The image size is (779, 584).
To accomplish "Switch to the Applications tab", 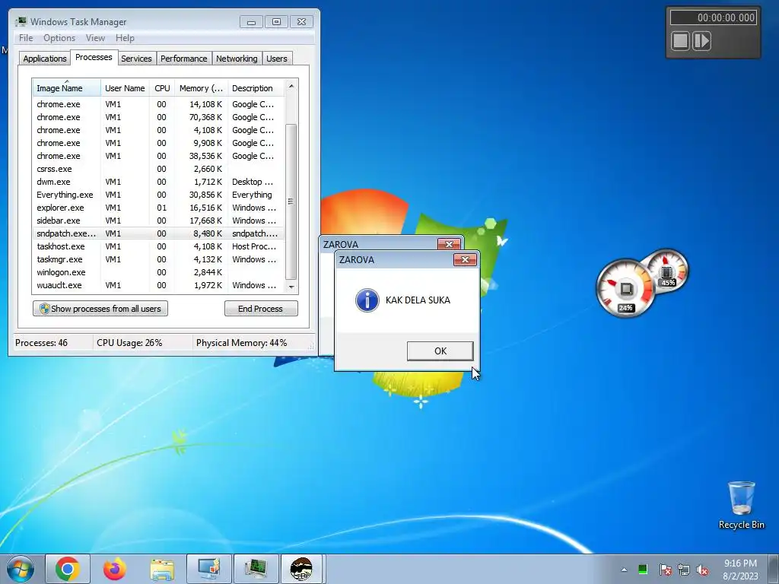I will (45, 58).
